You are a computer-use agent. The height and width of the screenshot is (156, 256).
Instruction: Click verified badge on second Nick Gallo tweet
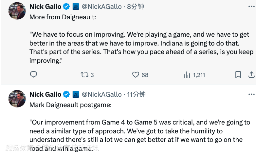click(66, 94)
